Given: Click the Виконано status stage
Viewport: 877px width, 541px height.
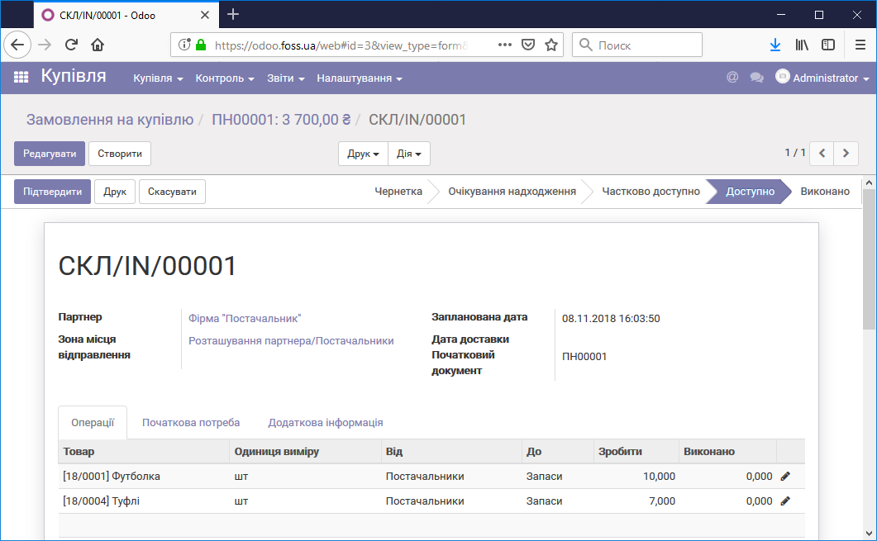Looking at the screenshot, I should (824, 191).
